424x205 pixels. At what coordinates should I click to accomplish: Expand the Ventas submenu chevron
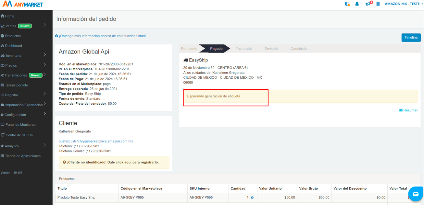point(45,25)
